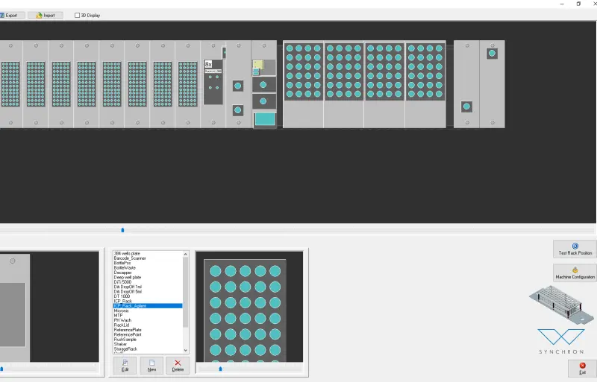597x382 pixels.
Task: Click the deck layout horizontal slider handle
Action: coord(122,230)
